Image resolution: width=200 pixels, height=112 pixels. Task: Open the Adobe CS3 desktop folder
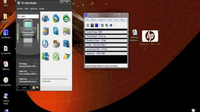point(6,18)
